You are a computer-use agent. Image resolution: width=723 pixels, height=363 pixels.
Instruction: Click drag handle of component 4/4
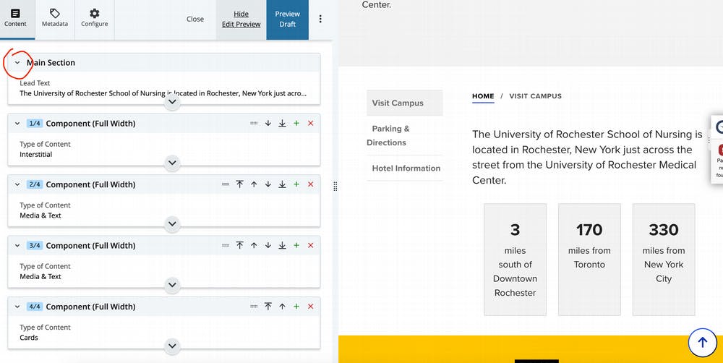[x=254, y=307]
